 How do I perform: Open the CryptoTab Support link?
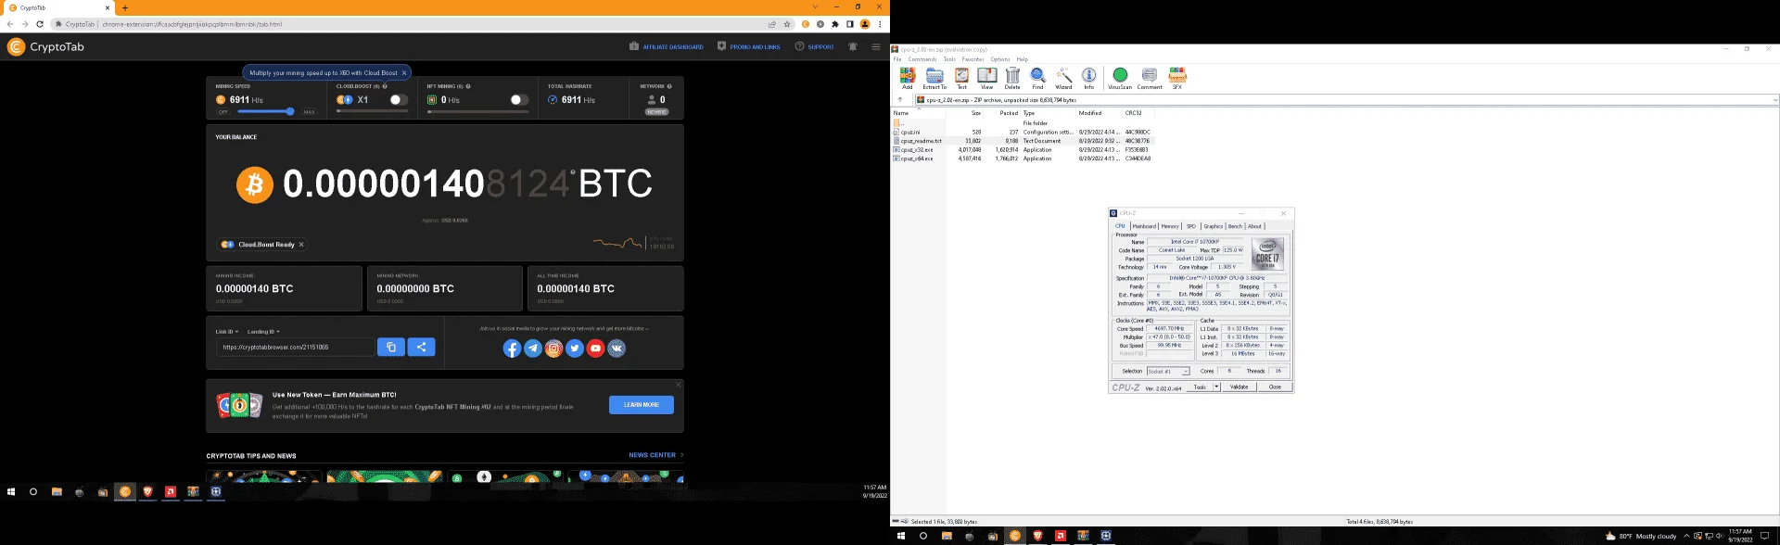(814, 46)
